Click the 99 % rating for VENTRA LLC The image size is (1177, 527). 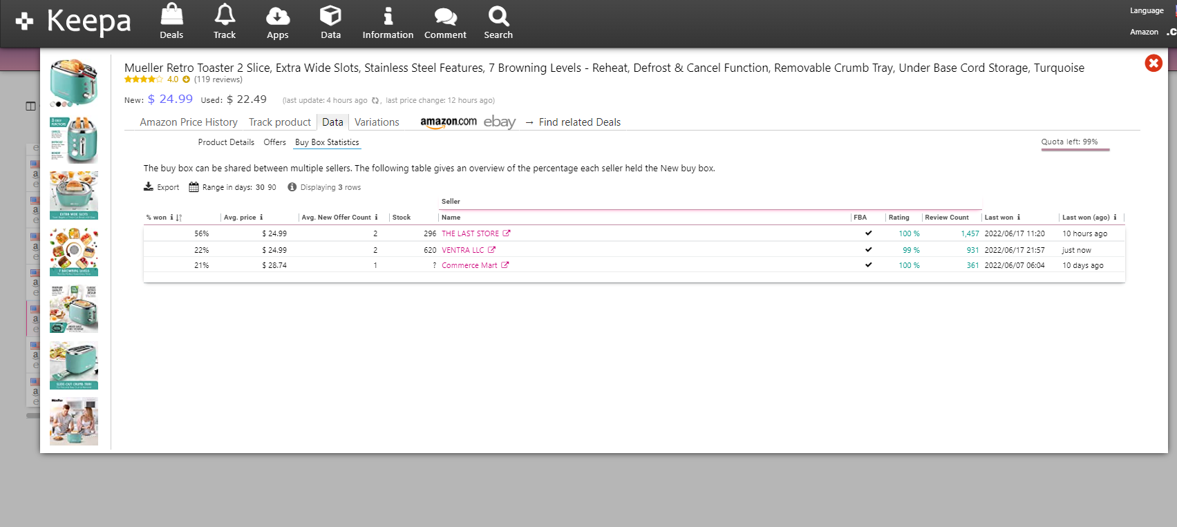click(911, 250)
